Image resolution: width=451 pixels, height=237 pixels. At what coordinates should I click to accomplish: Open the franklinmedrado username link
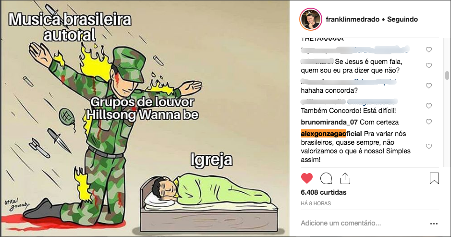[353, 19]
